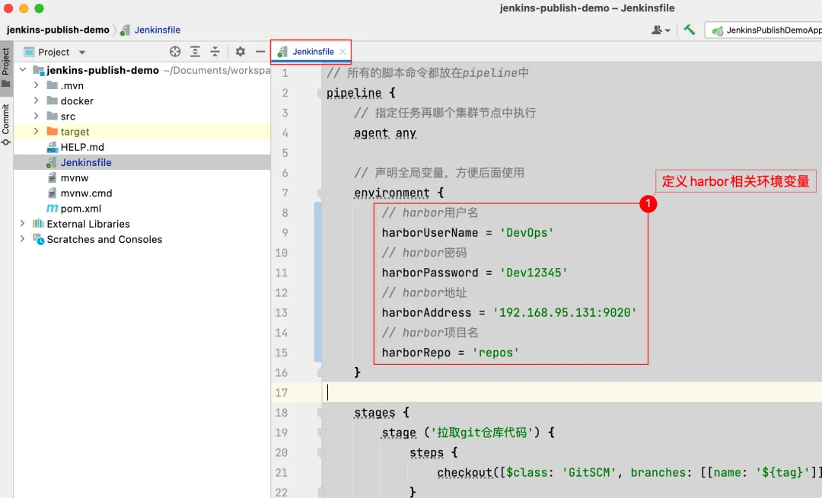Click External Libraries icon
Image resolution: width=822 pixels, height=498 pixels.
(x=38, y=223)
